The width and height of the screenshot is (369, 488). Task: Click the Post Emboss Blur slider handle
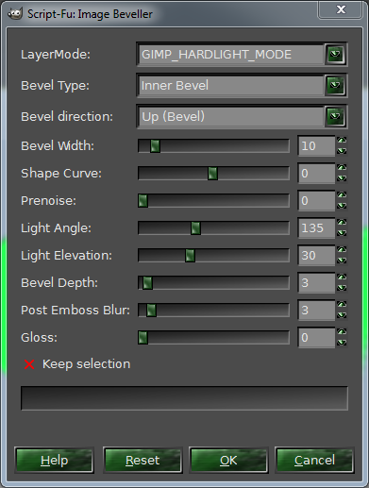pyautogui.click(x=151, y=311)
